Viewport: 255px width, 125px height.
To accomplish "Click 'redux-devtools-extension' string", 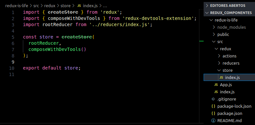I will (158, 19).
